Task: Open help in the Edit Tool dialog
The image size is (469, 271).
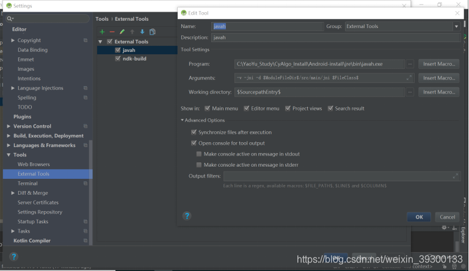Action: (x=187, y=216)
